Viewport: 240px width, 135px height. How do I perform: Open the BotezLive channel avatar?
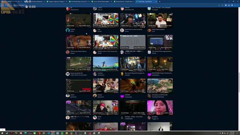pyautogui.click(x=95, y=96)
